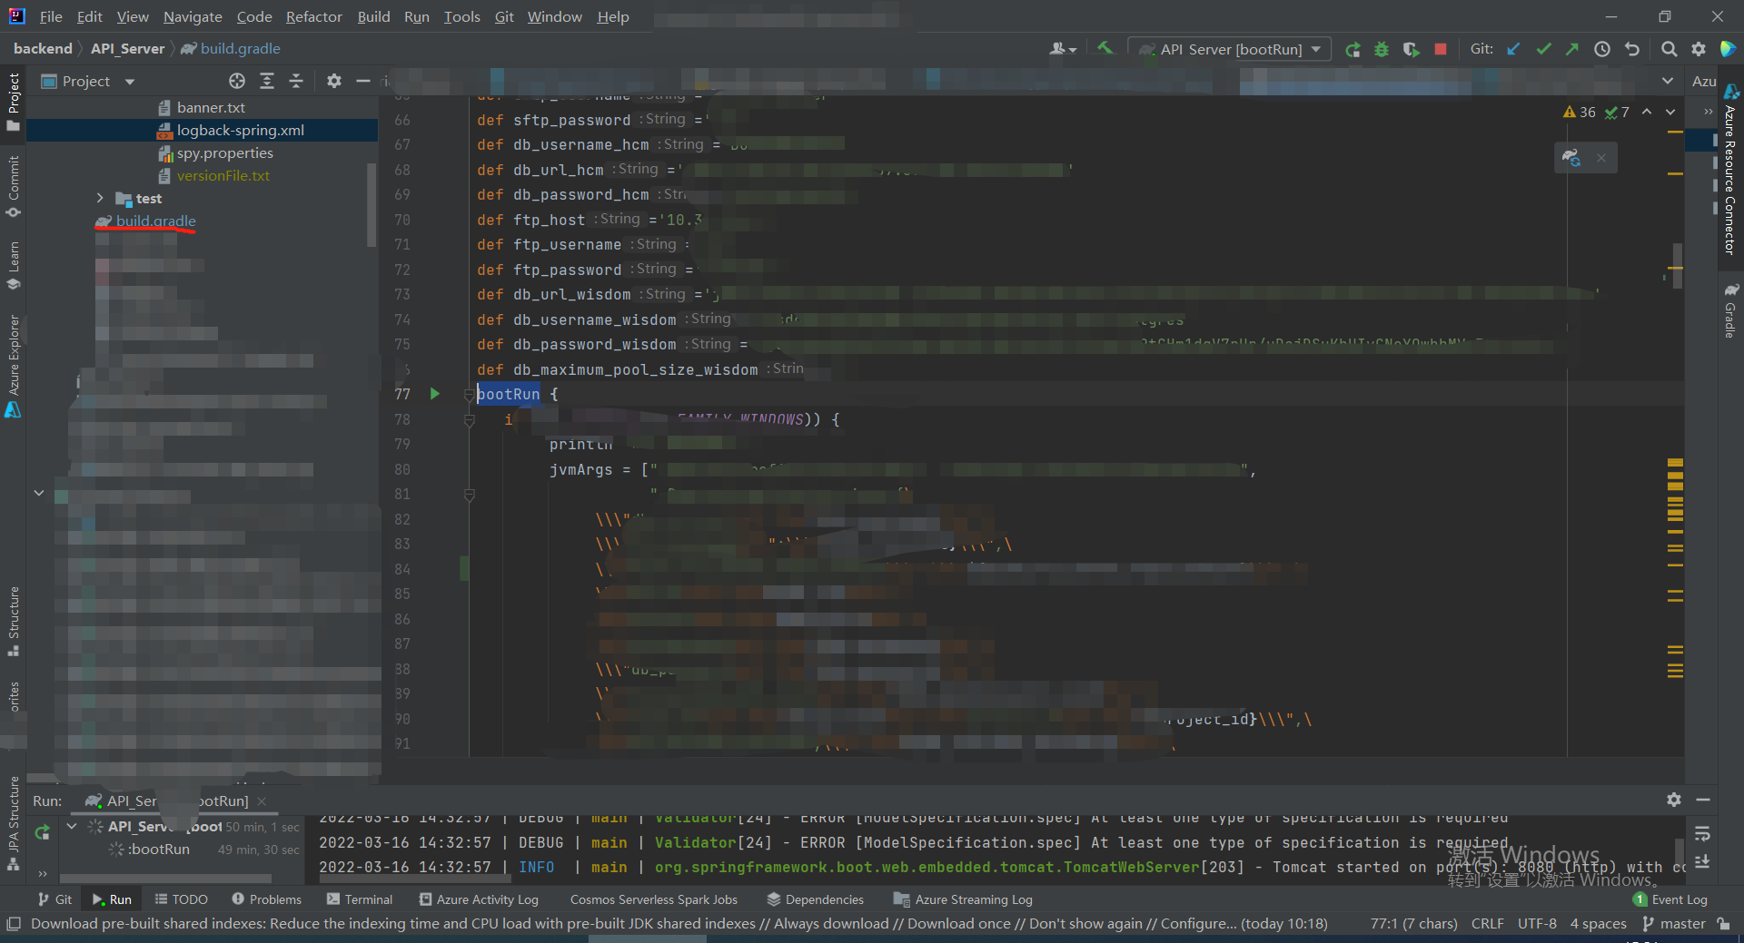The height and width of the screenshot is (943, 1744).
Task: Change the CRLF line separator in status bar
Action: tap(1487, 923)
